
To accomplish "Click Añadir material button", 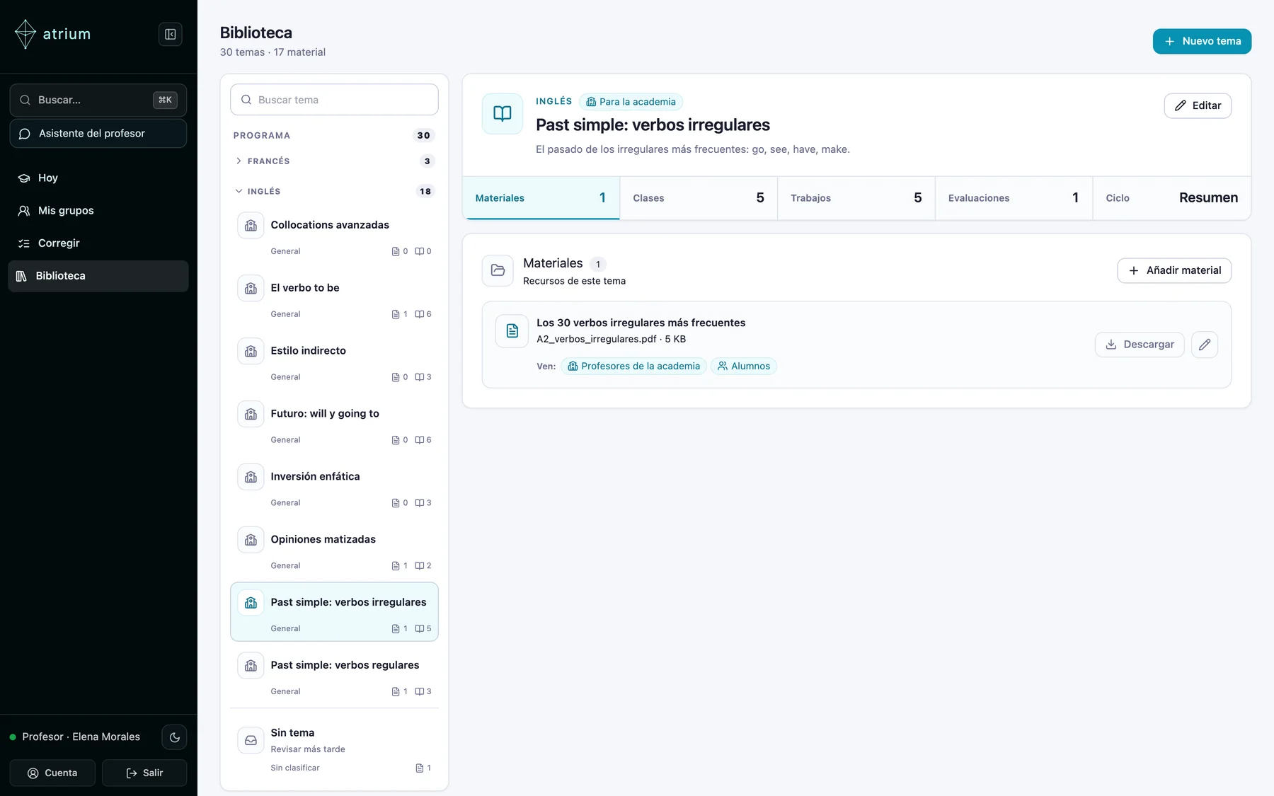I will pyautogui.click(x=1174, y=270).
